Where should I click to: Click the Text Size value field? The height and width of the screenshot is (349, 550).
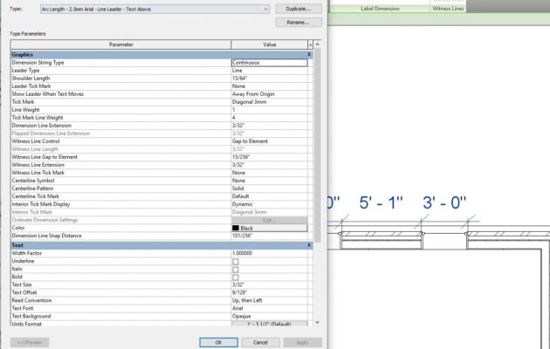(x=269, y=284)
